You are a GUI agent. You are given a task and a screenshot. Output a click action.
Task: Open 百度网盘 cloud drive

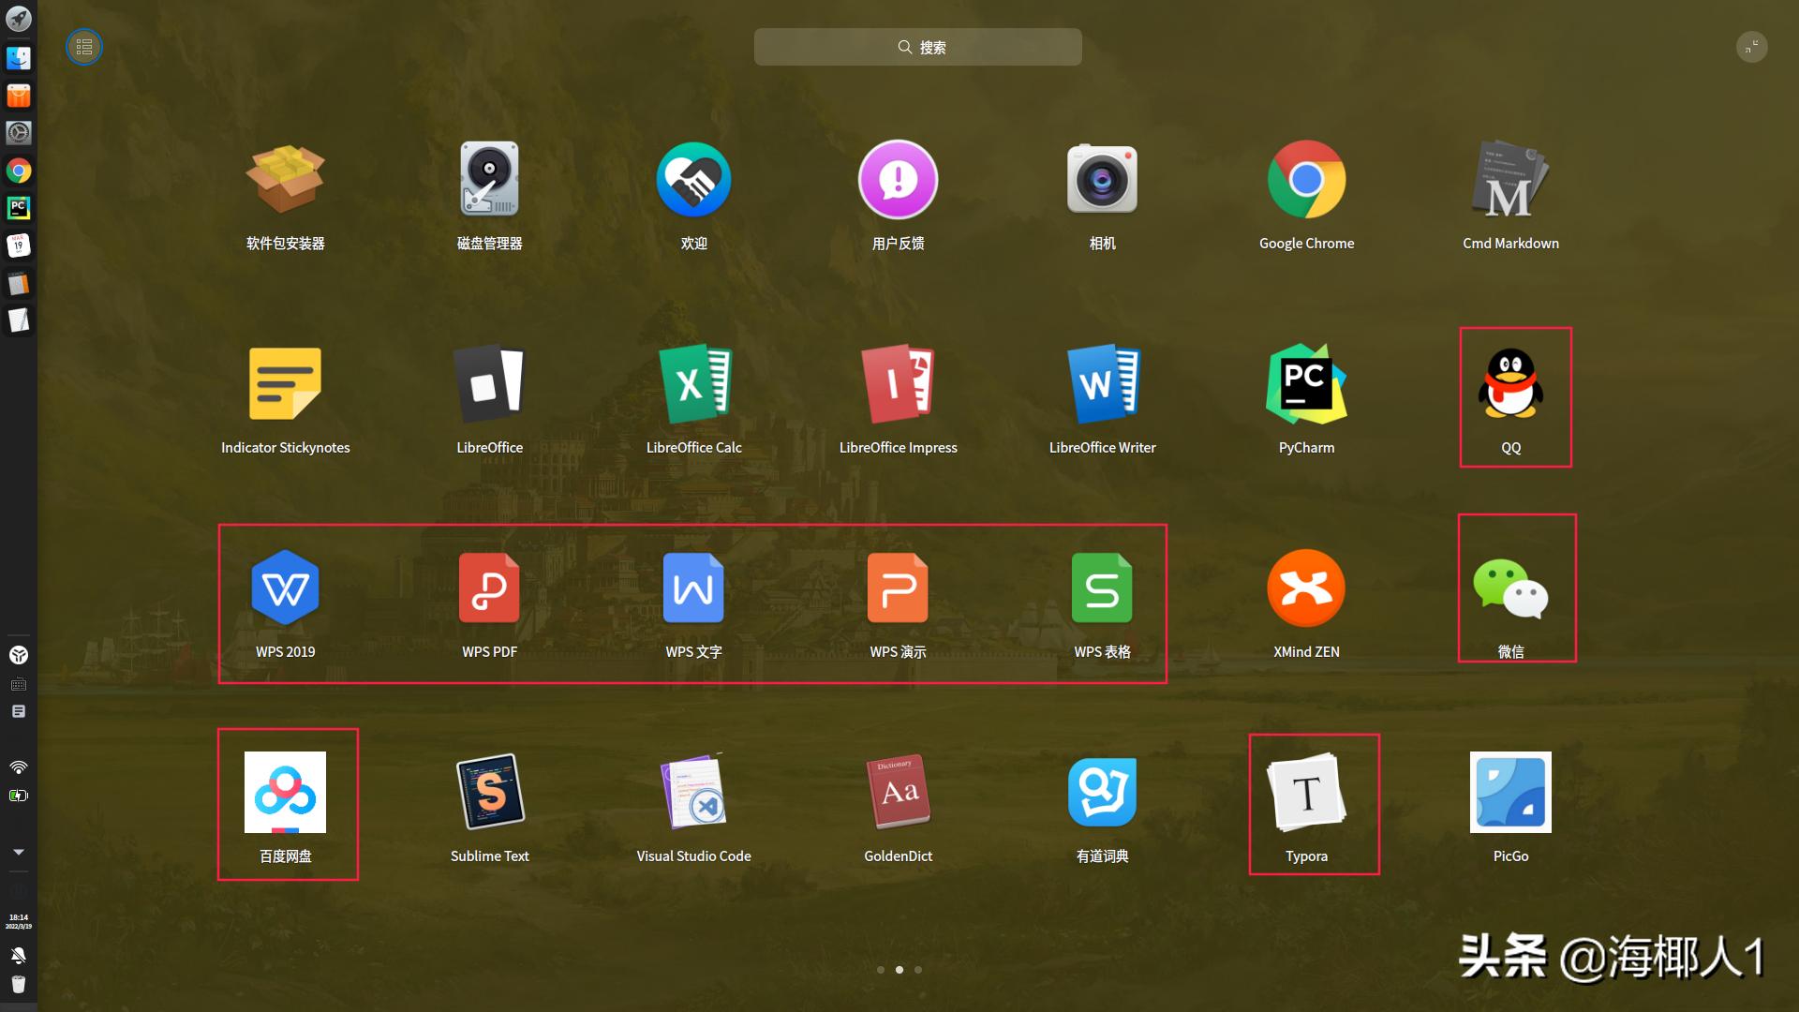(286, 792)
